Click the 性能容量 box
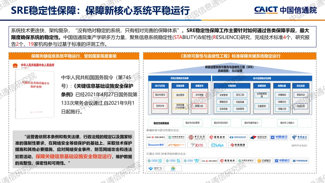This screenshot has height=183, width=325. (x=240, y=102)
